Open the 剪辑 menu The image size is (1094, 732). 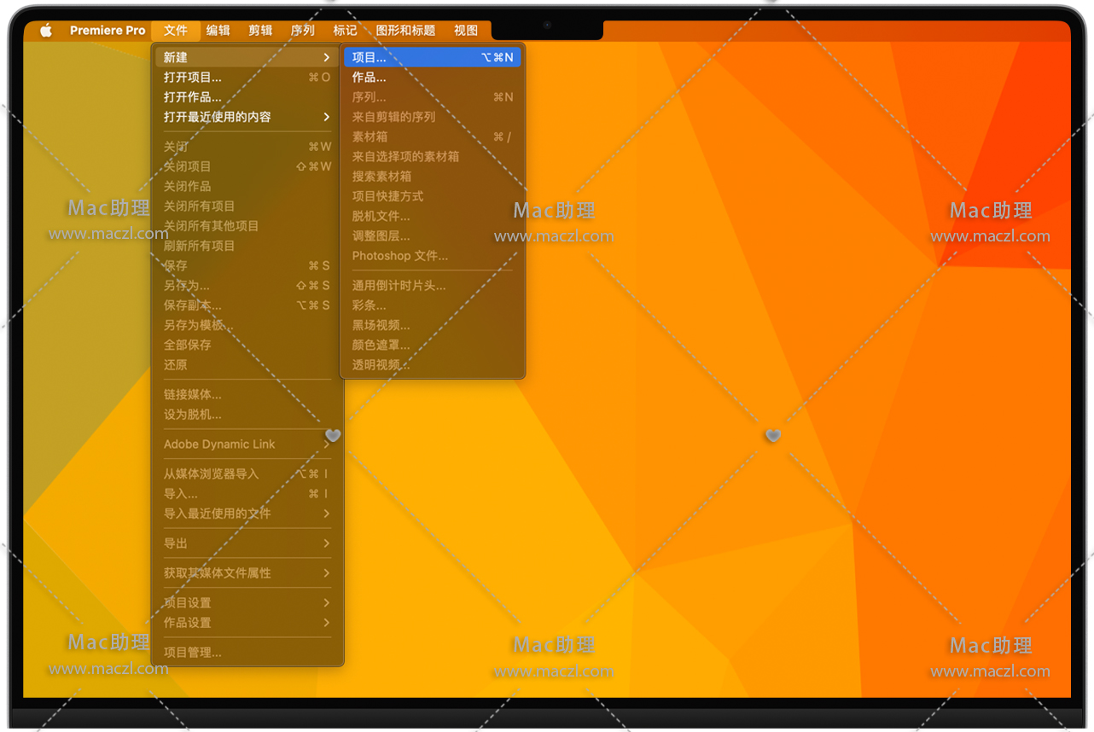(260, 31)
